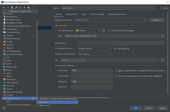Click JRE browse ellipsis button
The width and height of the screenshot is (170, 112).
pos(162,60)
